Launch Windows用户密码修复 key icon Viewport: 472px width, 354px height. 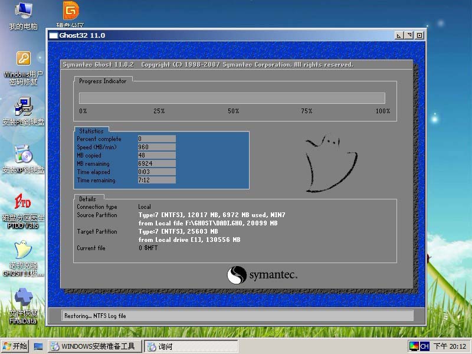pyautogui.click(x=23, y=68)
